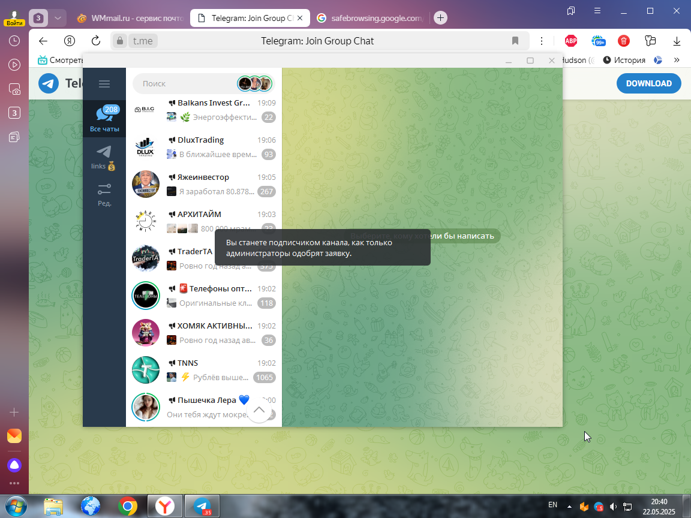Image resolution: width=691 pixels, height=518 pixels.
Task: Open the extension with 99+ badge
Action: (x=599, y=41)
